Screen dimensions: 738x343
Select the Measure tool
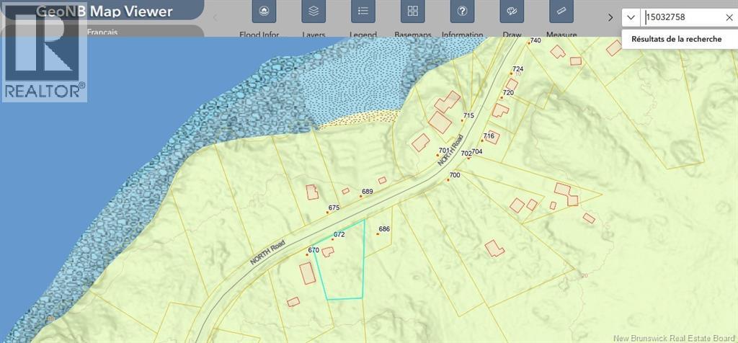[x=561, y=12]
